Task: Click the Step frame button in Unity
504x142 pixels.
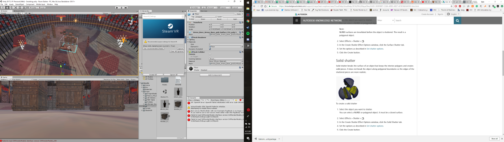Action: tap(126, 8)
